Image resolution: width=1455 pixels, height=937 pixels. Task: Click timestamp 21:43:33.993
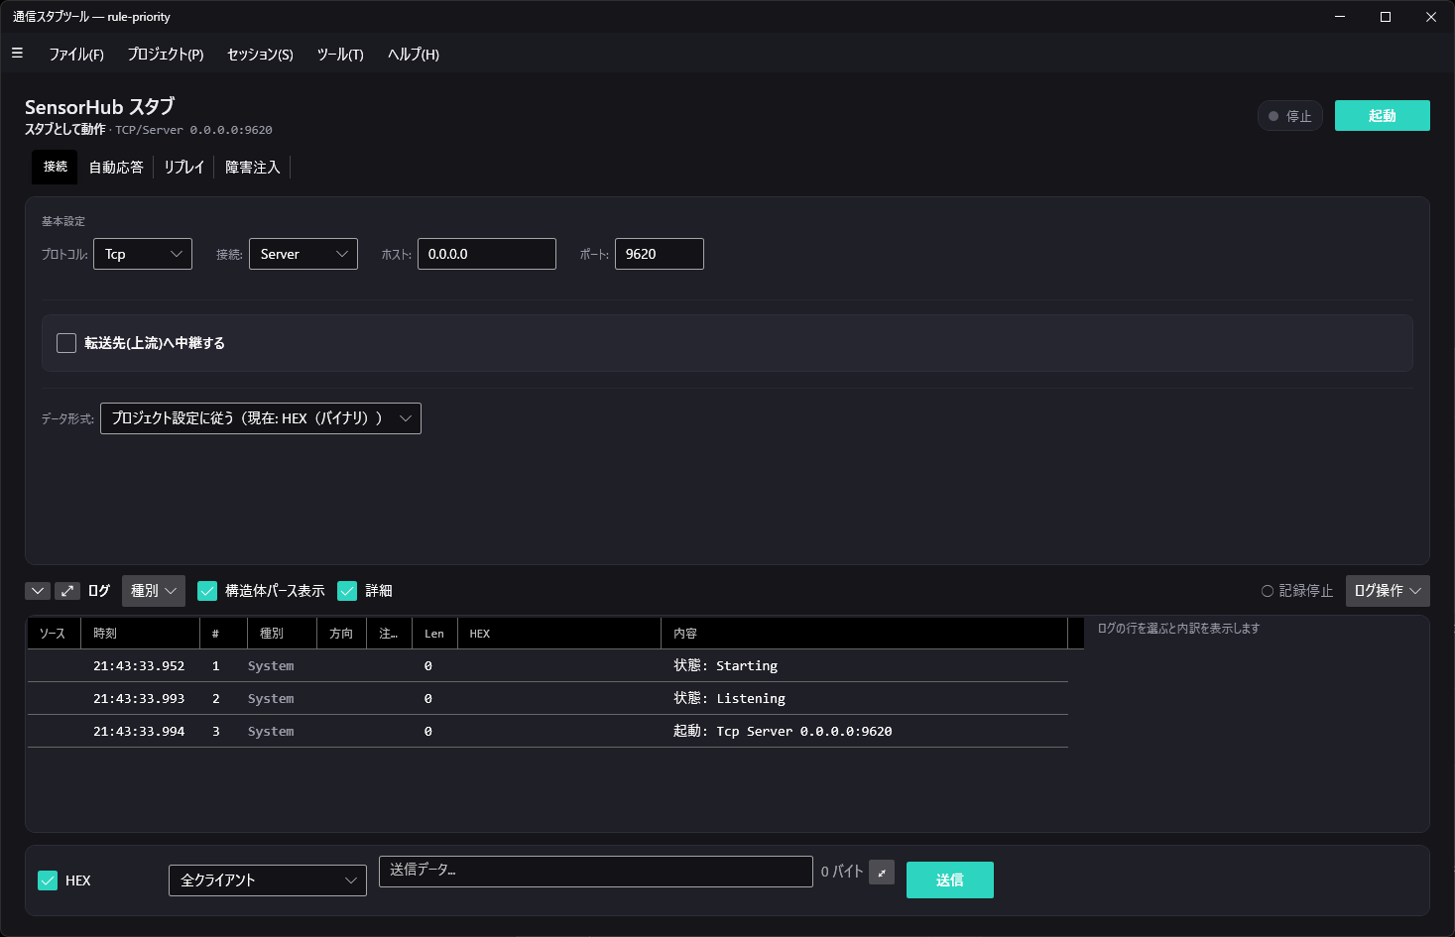click(x=139, y=699)
